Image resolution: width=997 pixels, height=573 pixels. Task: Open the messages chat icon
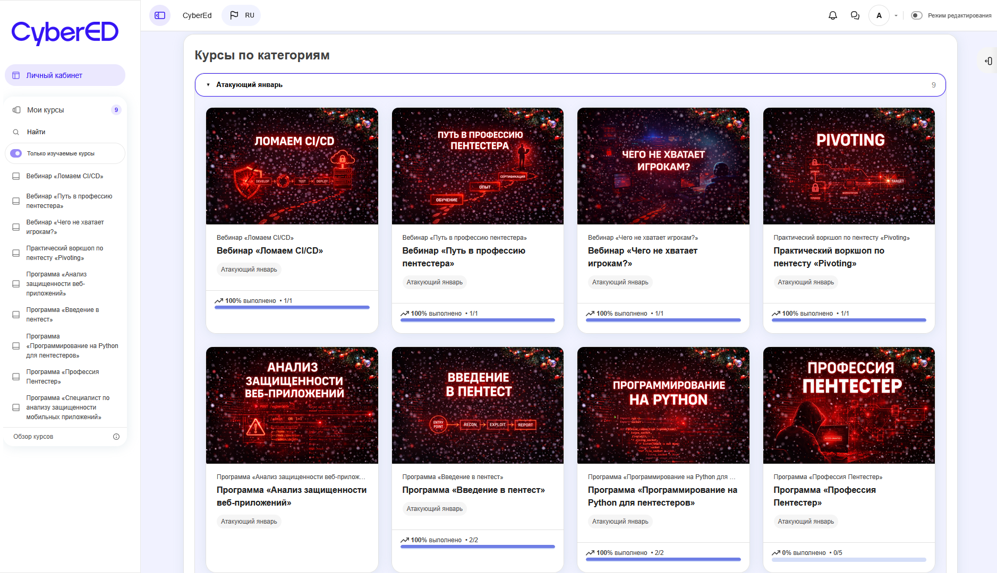[855, 15]
